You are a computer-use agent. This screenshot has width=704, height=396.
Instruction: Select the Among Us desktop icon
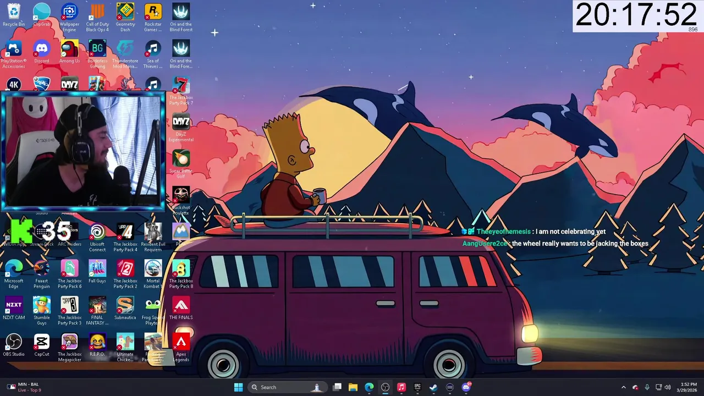pyautogui.click(x=69, y=52)
